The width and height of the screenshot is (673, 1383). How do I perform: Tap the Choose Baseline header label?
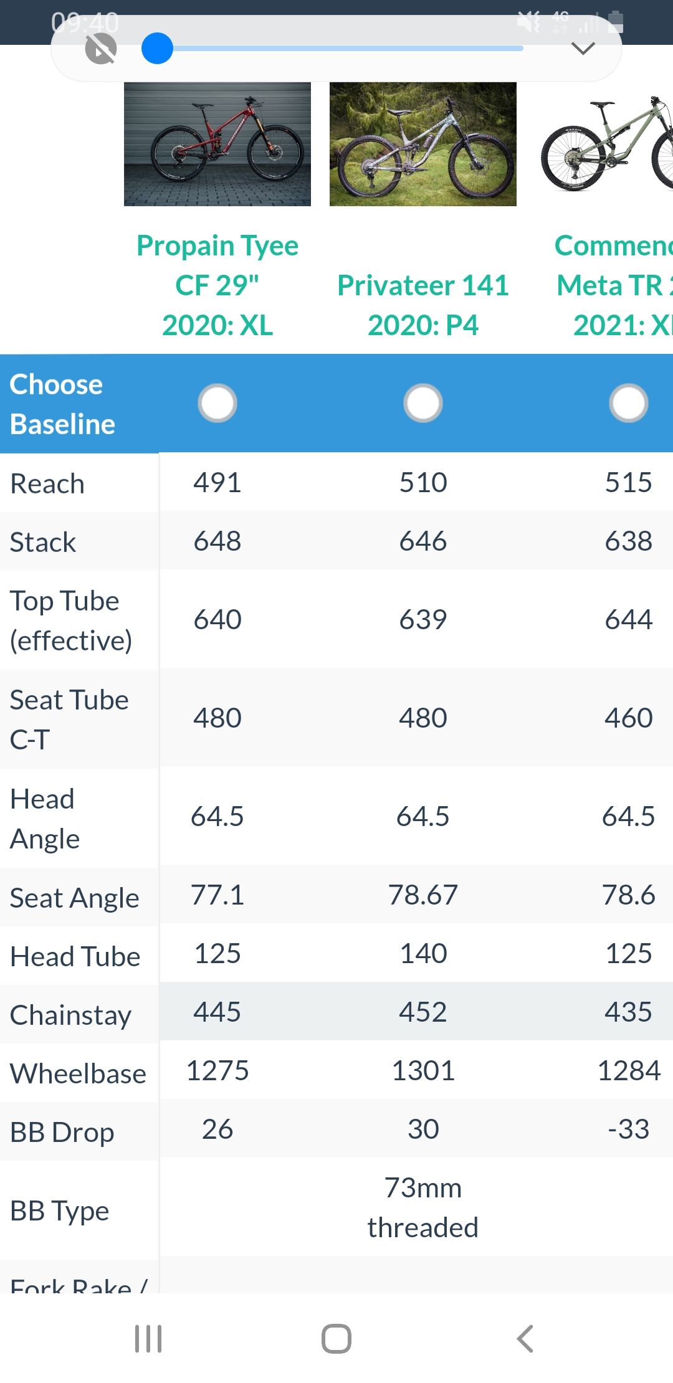point(62,404)
